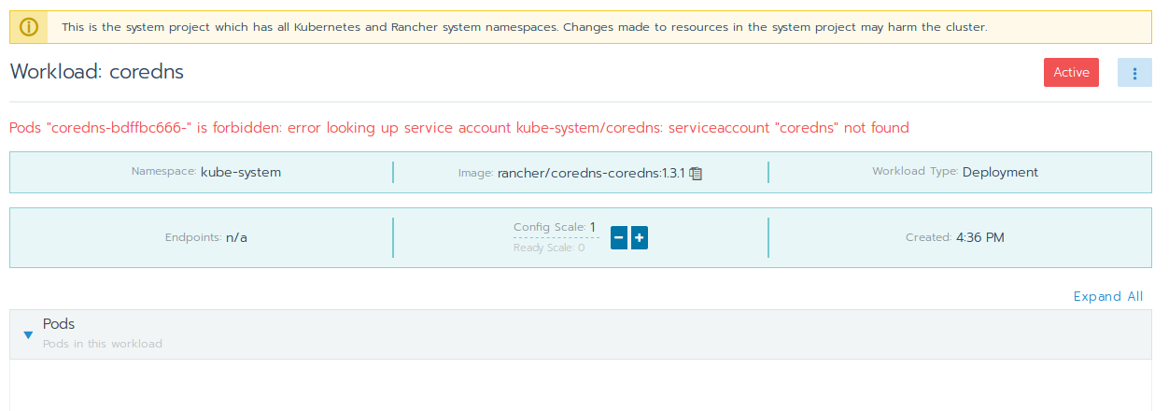1169x411 pixels.
Task: Click the Created 4:36 PM timestamp
Action: coord(980,237)
